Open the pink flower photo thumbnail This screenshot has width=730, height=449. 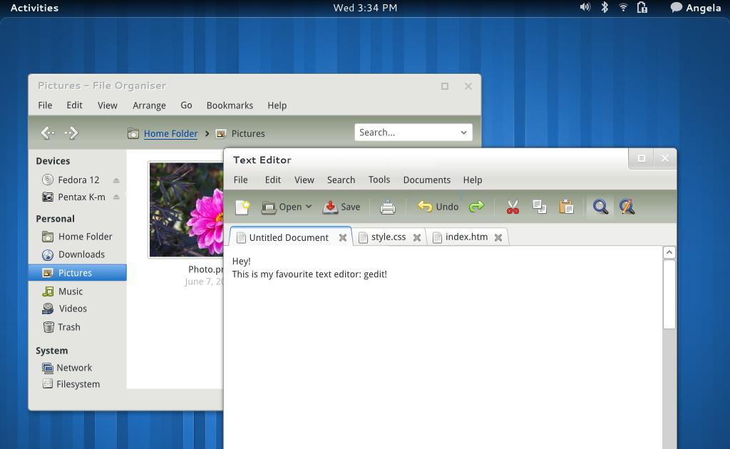click(x=187, y=209)
